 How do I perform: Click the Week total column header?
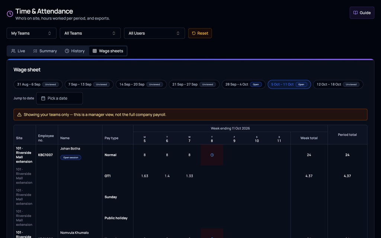click(309, 138)
